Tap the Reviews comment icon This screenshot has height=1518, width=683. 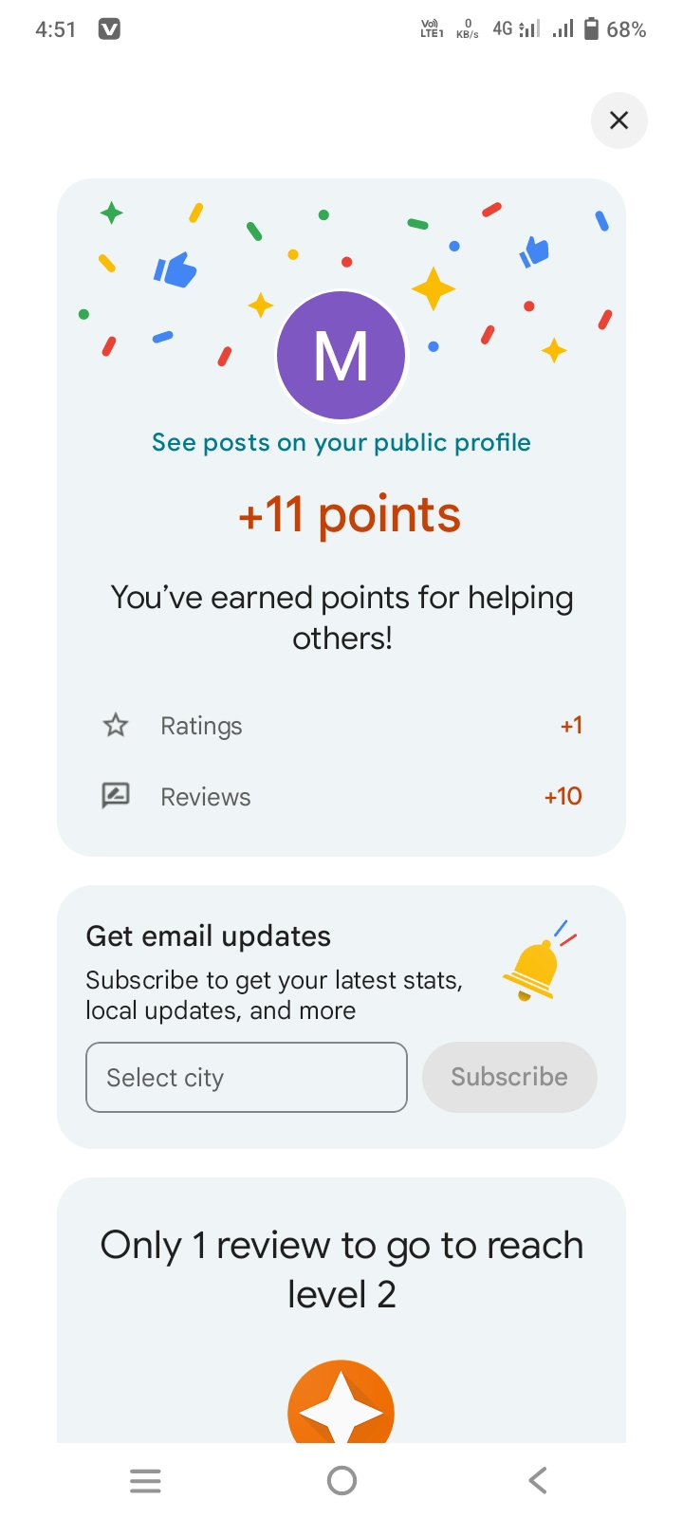point(116,795)
